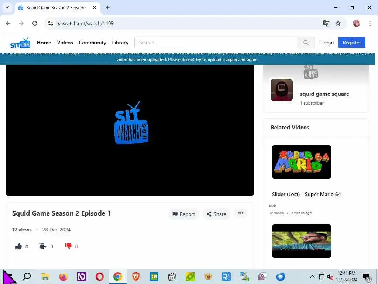
Task: Open the tab search dropdown arrow
Action: (7, 7)
